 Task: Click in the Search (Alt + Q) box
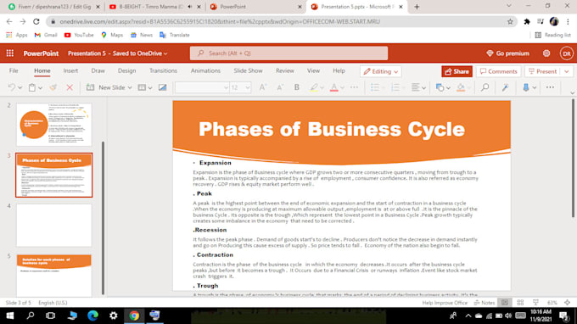(x=288, y=53)
